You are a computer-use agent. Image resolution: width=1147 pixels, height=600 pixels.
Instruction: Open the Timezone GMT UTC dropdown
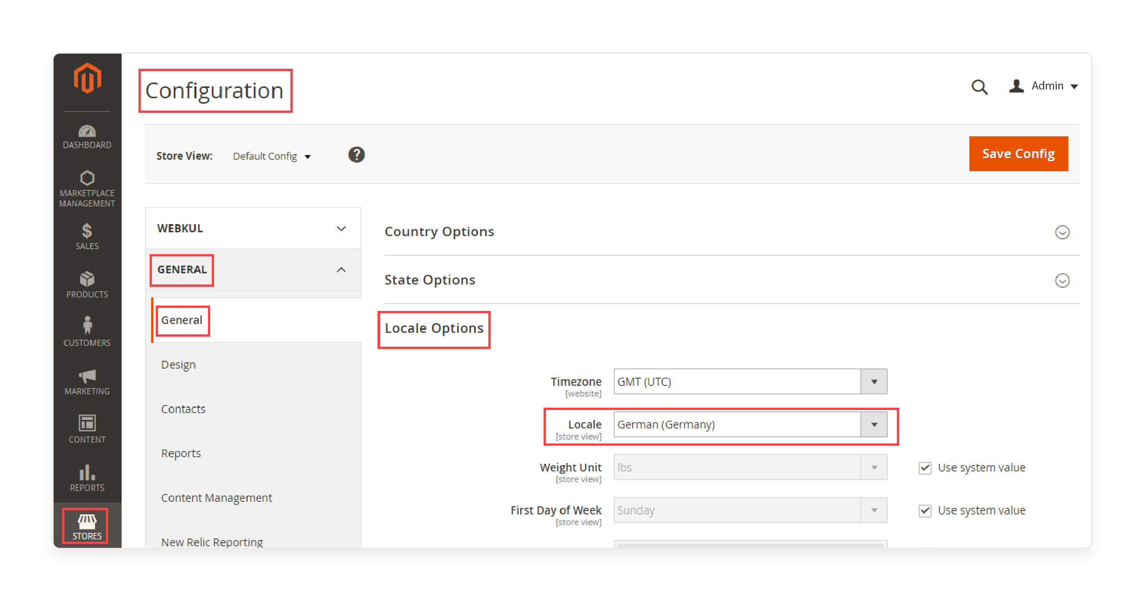click(875, 382)
